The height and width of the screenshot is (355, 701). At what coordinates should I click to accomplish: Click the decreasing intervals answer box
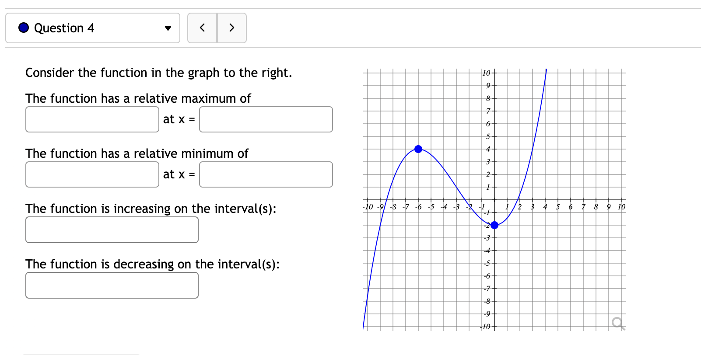112,285
